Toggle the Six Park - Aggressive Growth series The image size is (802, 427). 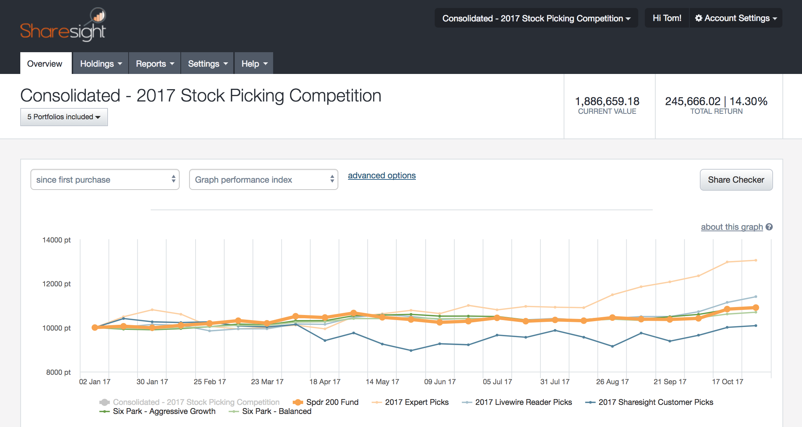(104, 411)
